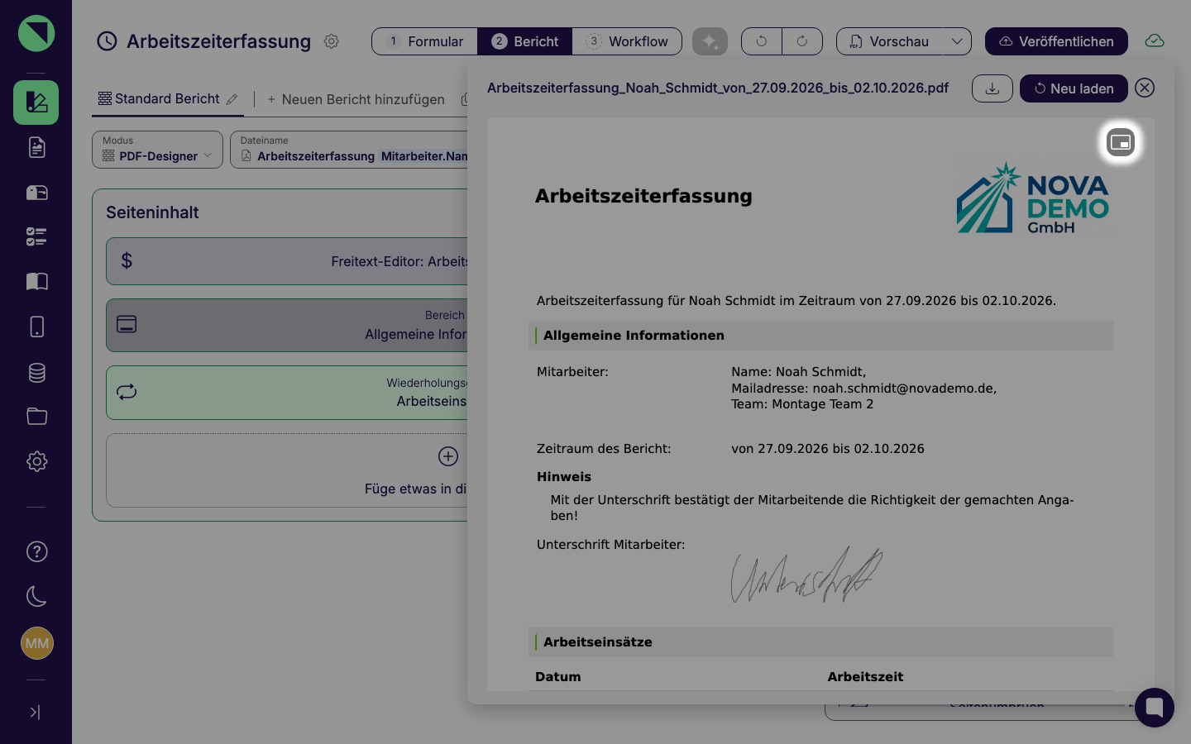Open the help question mark icon
Viewport: 1191px width, 744px height.
36,551
